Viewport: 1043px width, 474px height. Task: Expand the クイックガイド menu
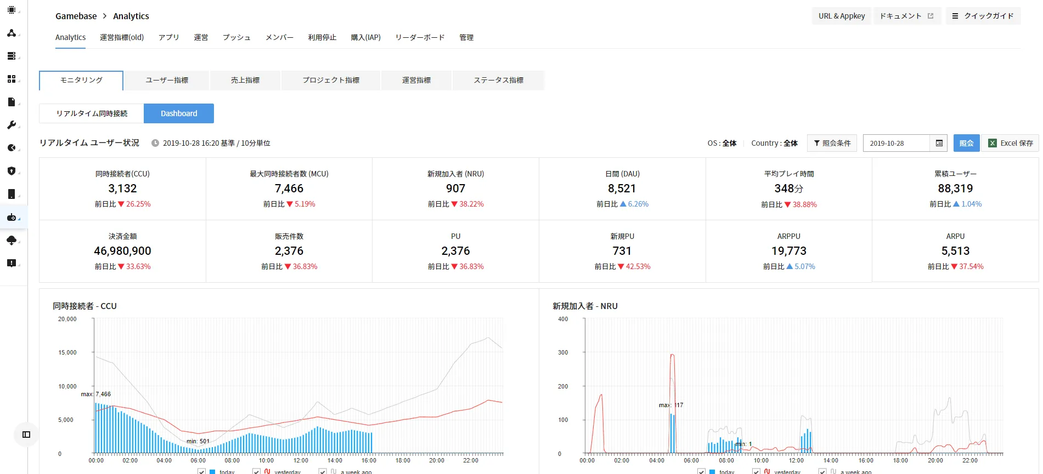(983, 16)
